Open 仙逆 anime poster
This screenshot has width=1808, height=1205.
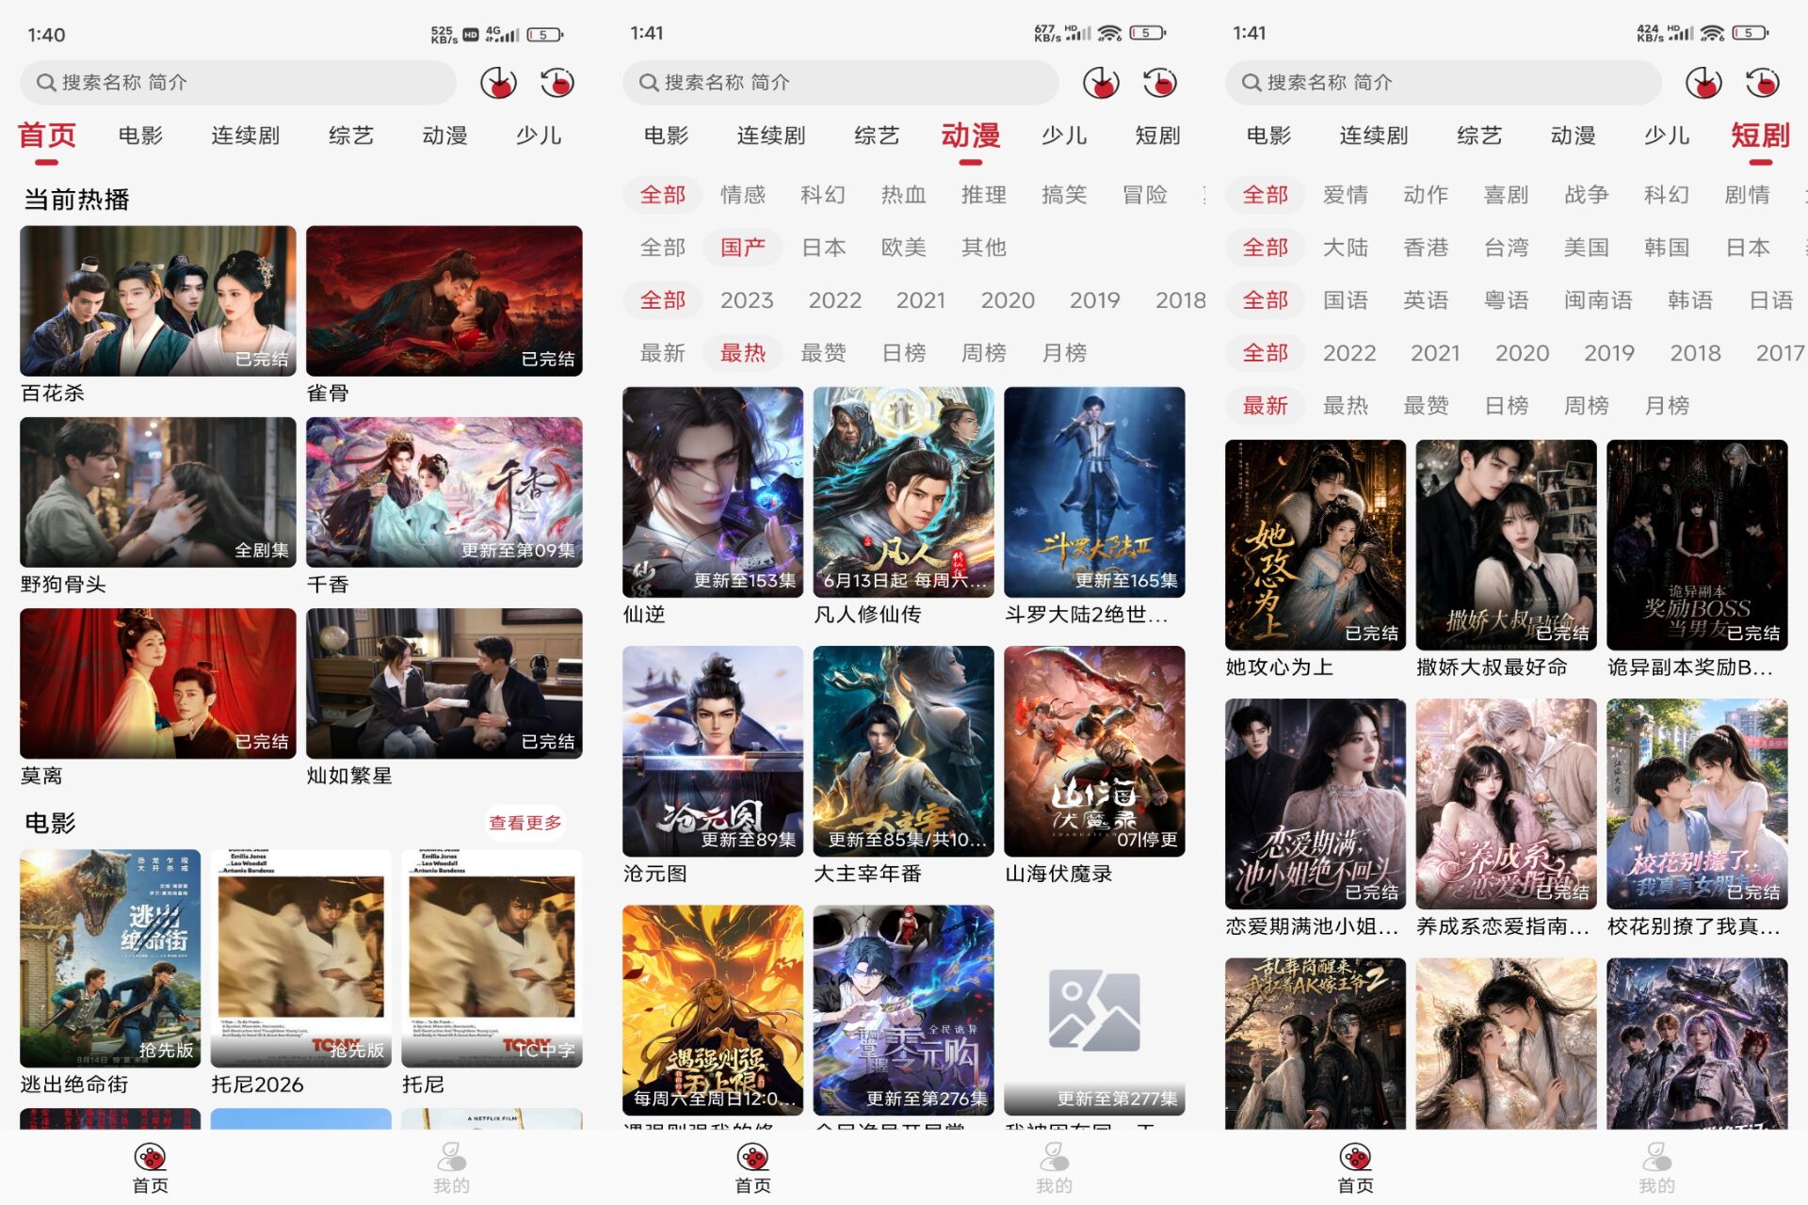click(713, 491)
